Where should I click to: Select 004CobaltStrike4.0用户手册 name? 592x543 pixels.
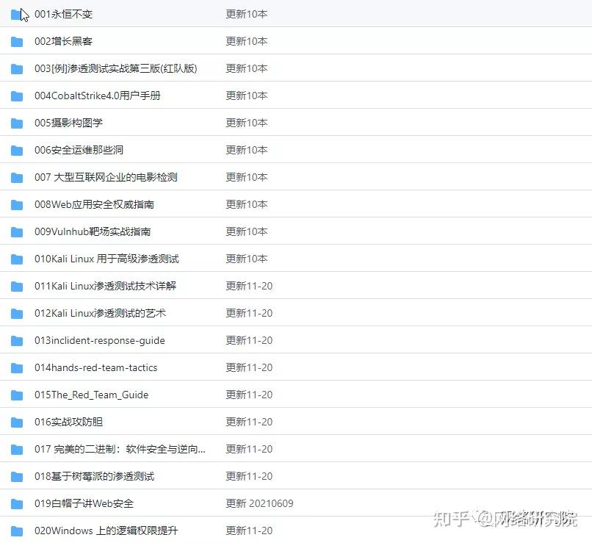pyautogui.click(x=98, y=96)
